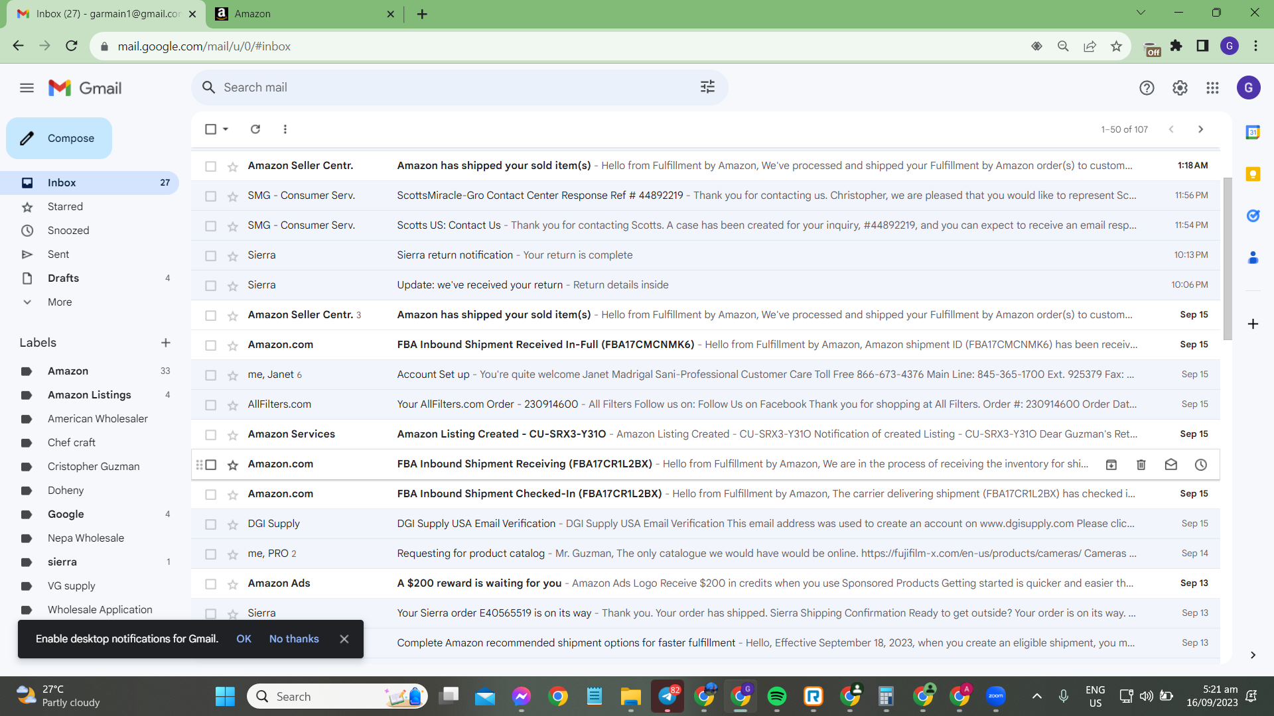Click the Compose button
The width and height of the screenshot is (1274, 716).
pyautogui.click(x=59, y=139)
